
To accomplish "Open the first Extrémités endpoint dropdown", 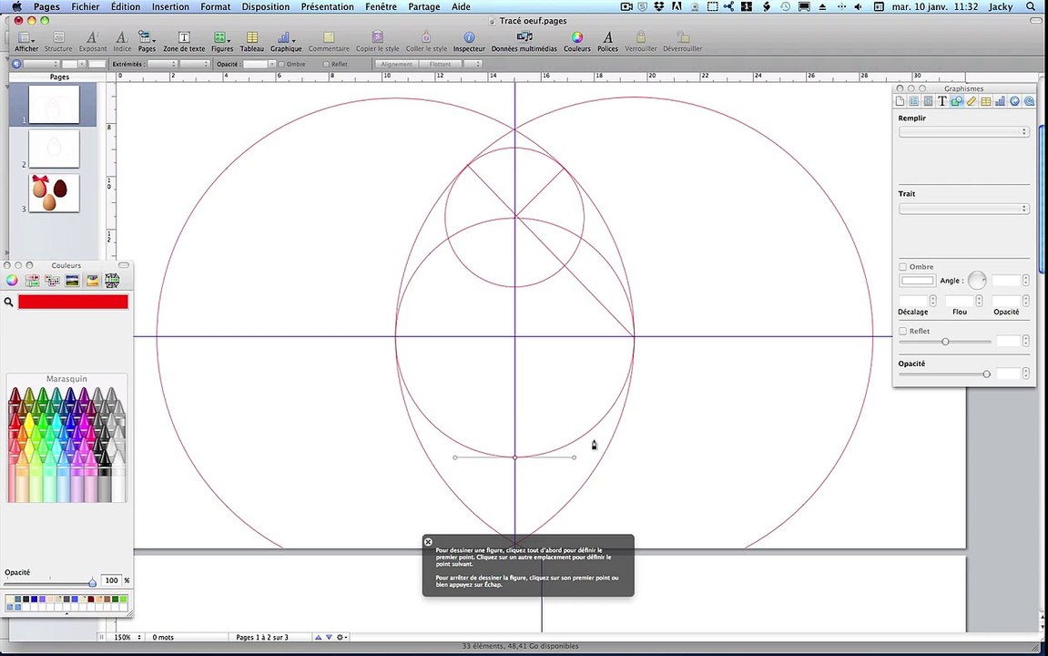I will pos(162,64).
